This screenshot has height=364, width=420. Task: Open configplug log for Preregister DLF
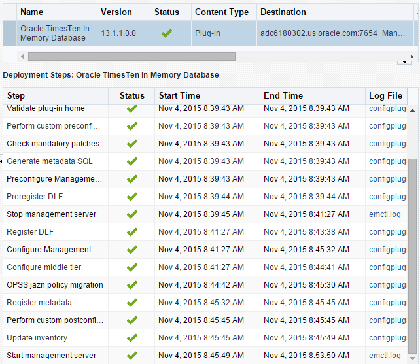(x=387, y=197)
